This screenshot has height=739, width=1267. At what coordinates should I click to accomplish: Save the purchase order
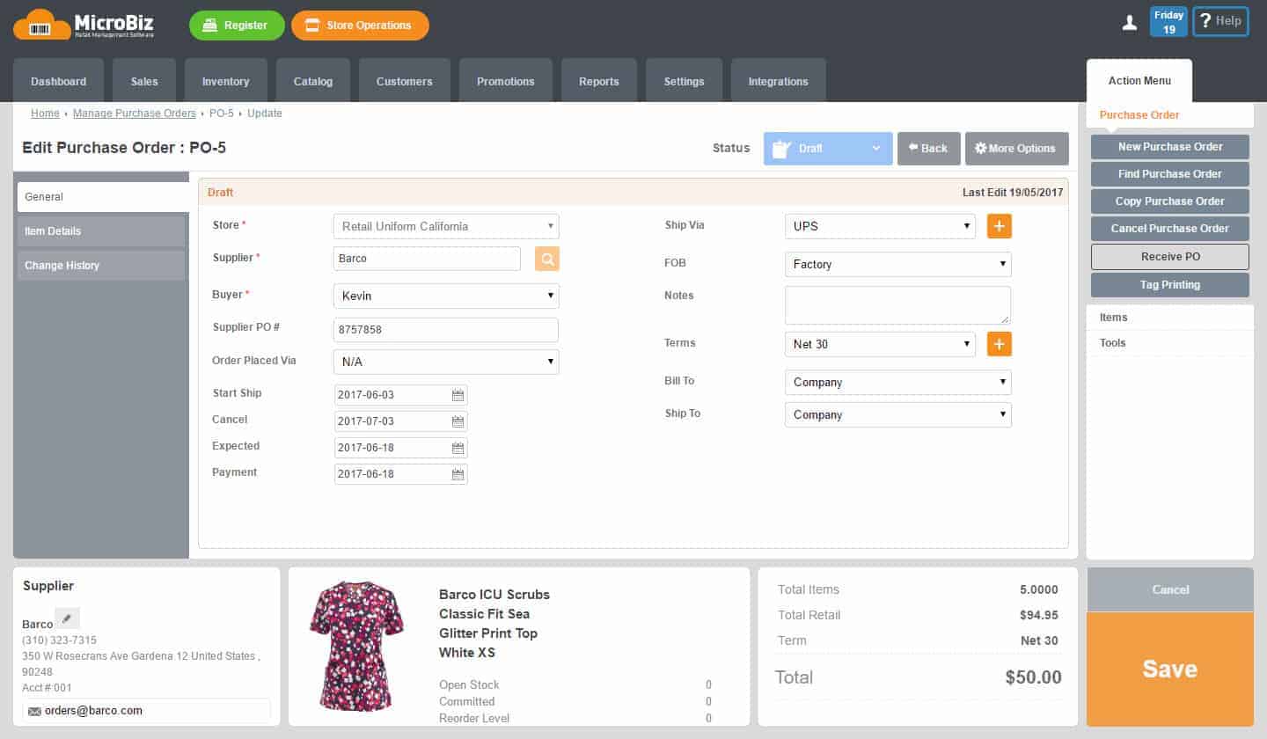pos(1170,669)
